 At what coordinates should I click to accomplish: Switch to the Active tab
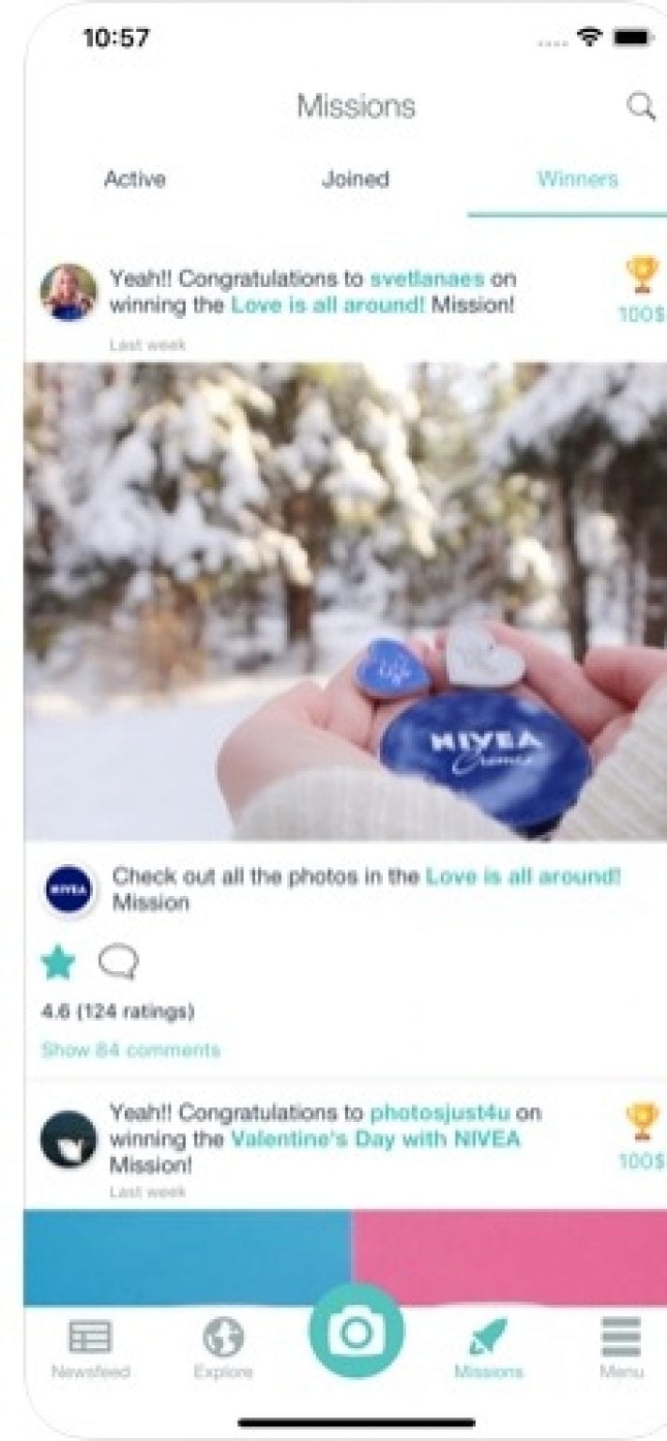point(135,179)
